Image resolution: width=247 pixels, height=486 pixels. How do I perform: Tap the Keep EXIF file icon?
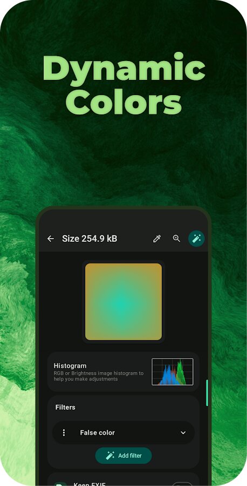click(59, 484)
